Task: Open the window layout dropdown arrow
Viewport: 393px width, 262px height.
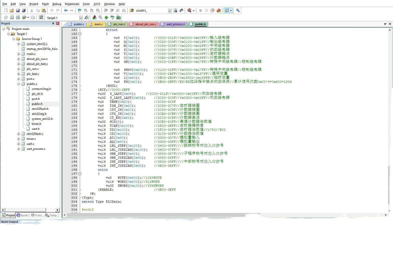Action: click(x=231, y=10)
